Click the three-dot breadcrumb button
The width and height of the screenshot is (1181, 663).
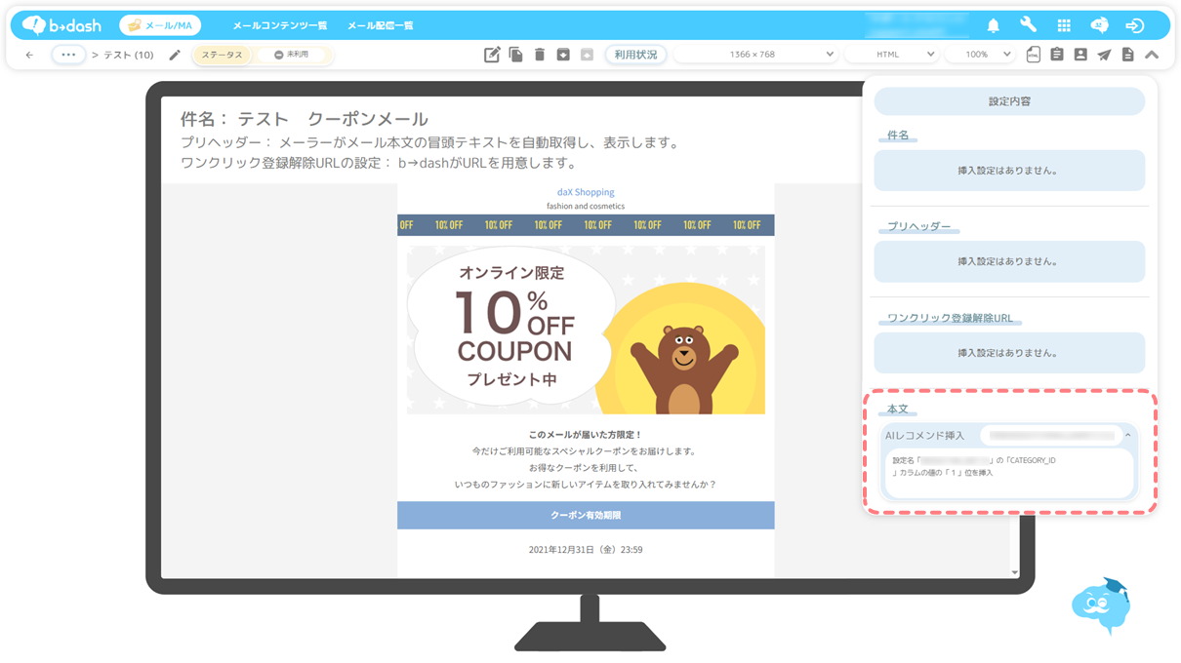click(x=68, y=56)
